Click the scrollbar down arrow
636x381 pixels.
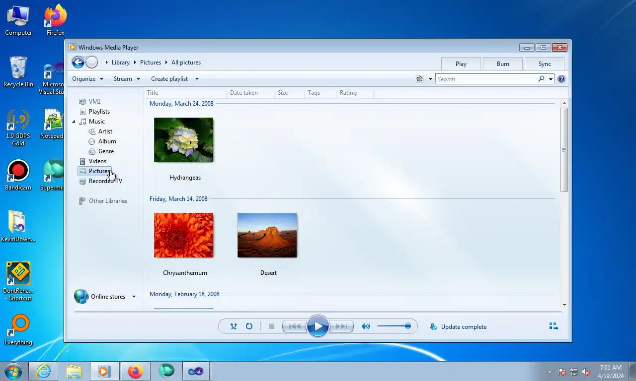pos(564,305)
